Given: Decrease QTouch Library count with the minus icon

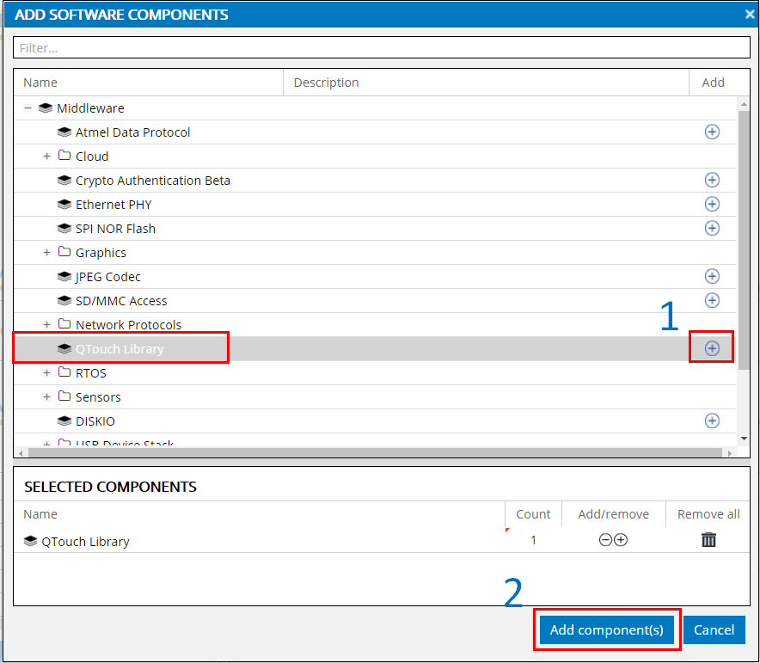Looking at the screenshot, I should coord(606,539).
